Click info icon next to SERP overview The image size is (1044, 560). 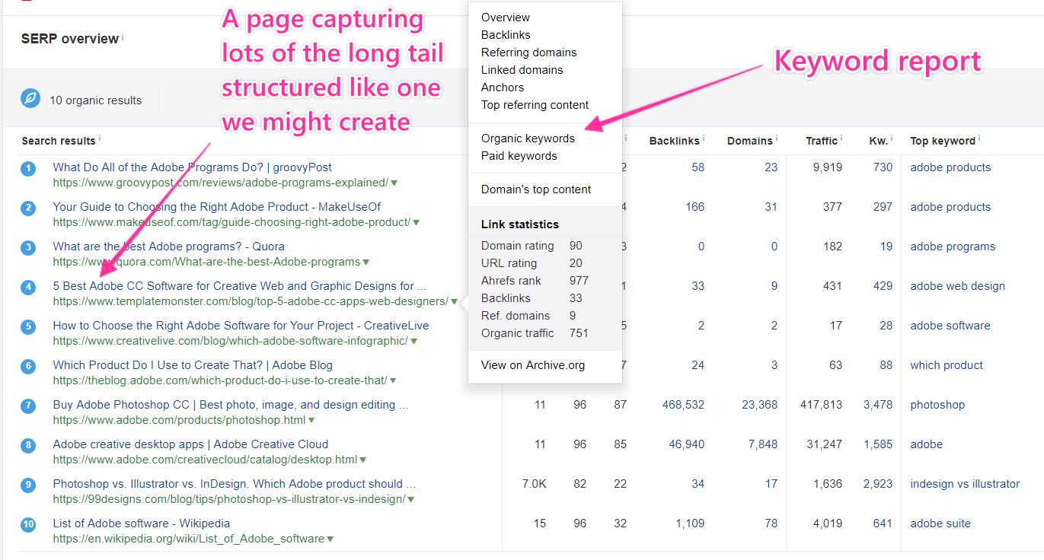(123, 37)
